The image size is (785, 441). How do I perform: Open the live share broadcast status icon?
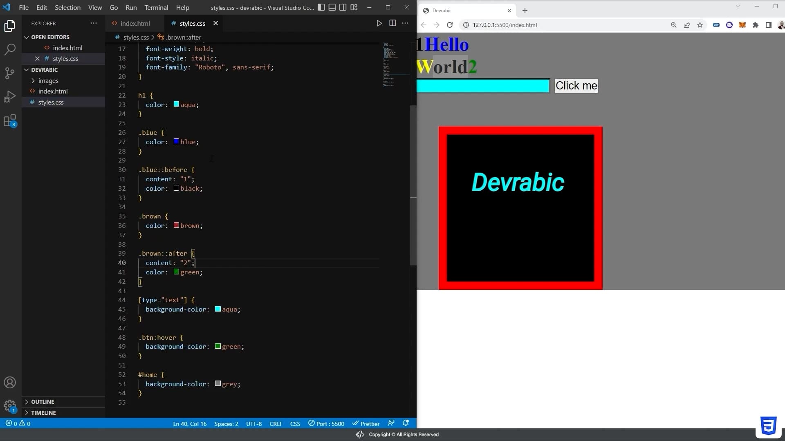pyautogui.click(x=391, y=423)
